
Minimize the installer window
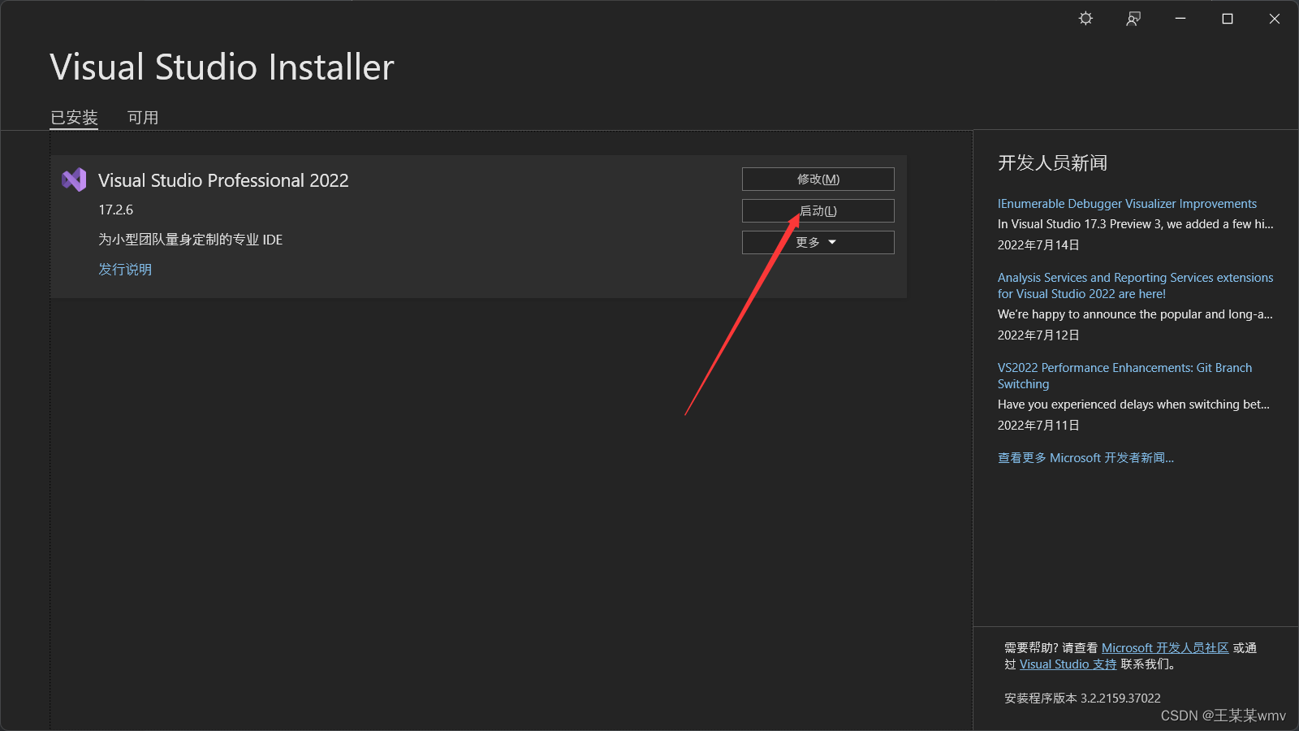[1180, 18]
